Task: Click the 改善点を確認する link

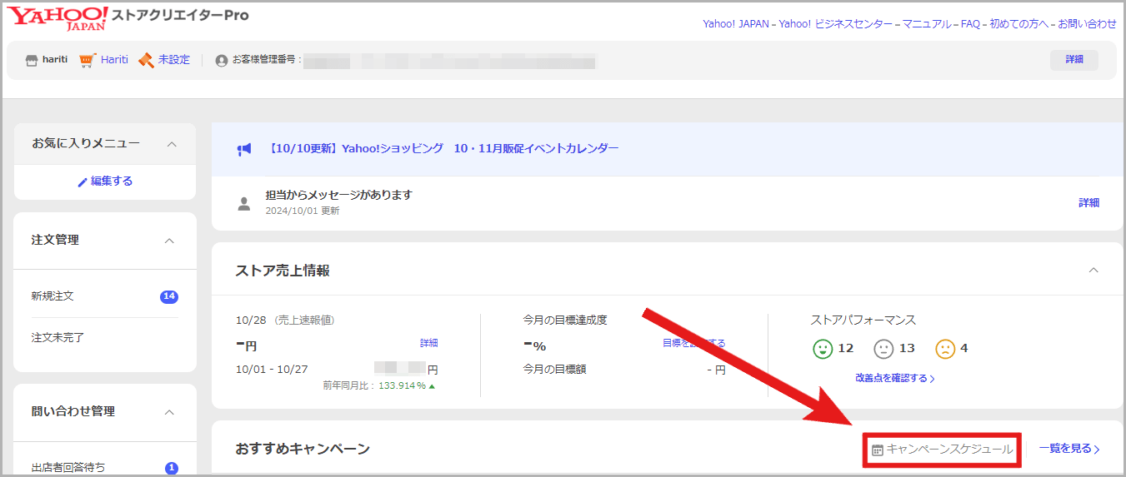Action: (895, 379)
